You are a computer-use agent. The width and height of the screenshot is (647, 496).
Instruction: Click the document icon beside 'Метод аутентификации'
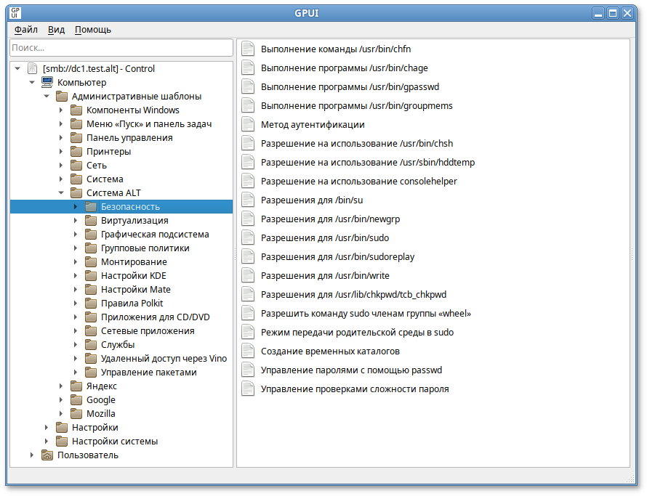pos(248,124)
